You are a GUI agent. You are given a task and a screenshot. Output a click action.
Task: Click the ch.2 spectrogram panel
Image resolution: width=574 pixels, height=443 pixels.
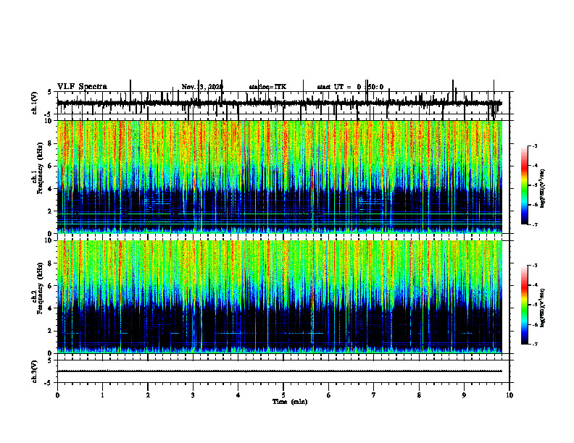click(280, 297)
